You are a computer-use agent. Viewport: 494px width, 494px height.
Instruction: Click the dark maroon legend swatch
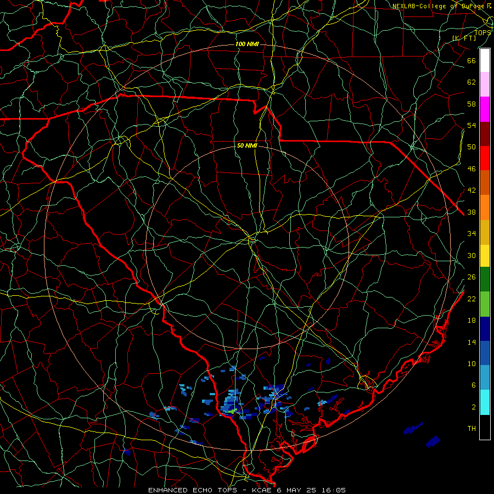coord(485,133)
